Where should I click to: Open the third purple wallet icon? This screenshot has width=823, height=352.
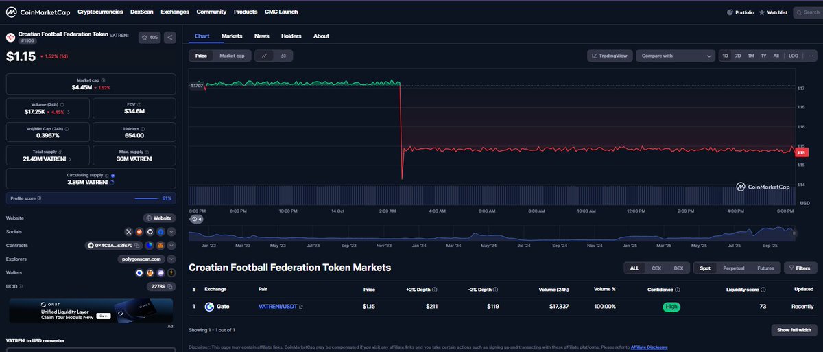click(x=160, y=272)
